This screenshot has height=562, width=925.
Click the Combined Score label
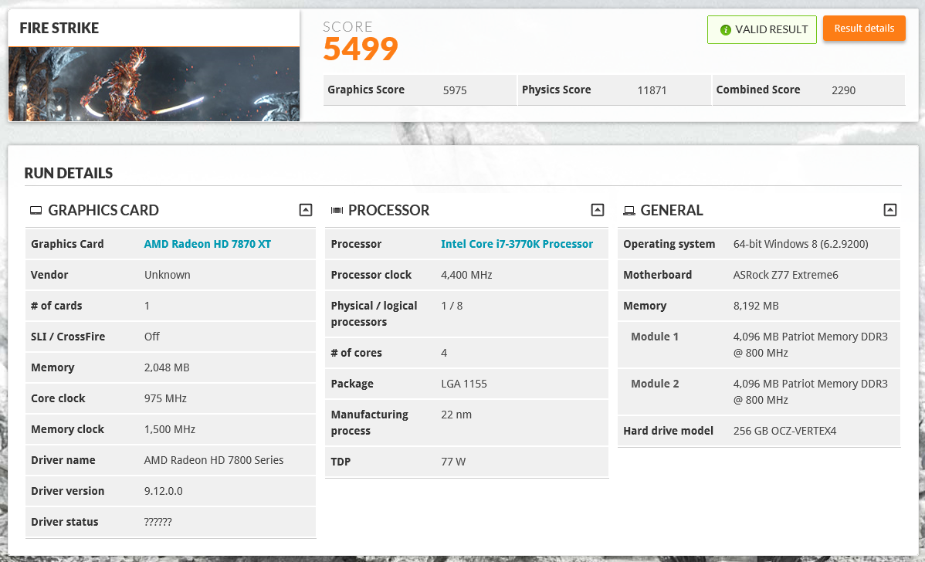coord(758,90)
